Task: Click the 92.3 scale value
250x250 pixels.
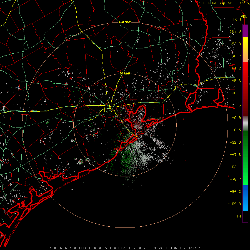Action: click(236, 44)
